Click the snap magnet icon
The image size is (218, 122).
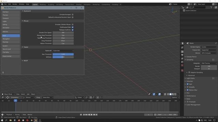[x=91, y=98]
